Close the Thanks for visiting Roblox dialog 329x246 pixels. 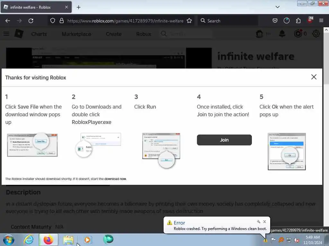click(314, 77)
